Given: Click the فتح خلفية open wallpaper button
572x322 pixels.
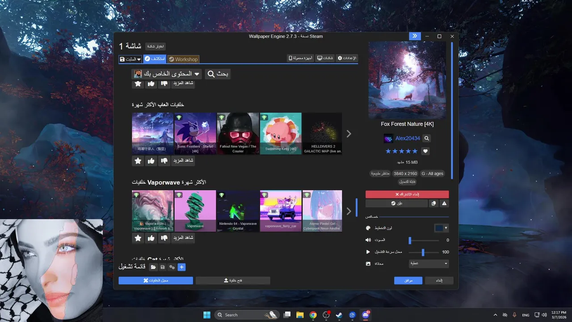Looking at the screenshot, I should 233,280.
